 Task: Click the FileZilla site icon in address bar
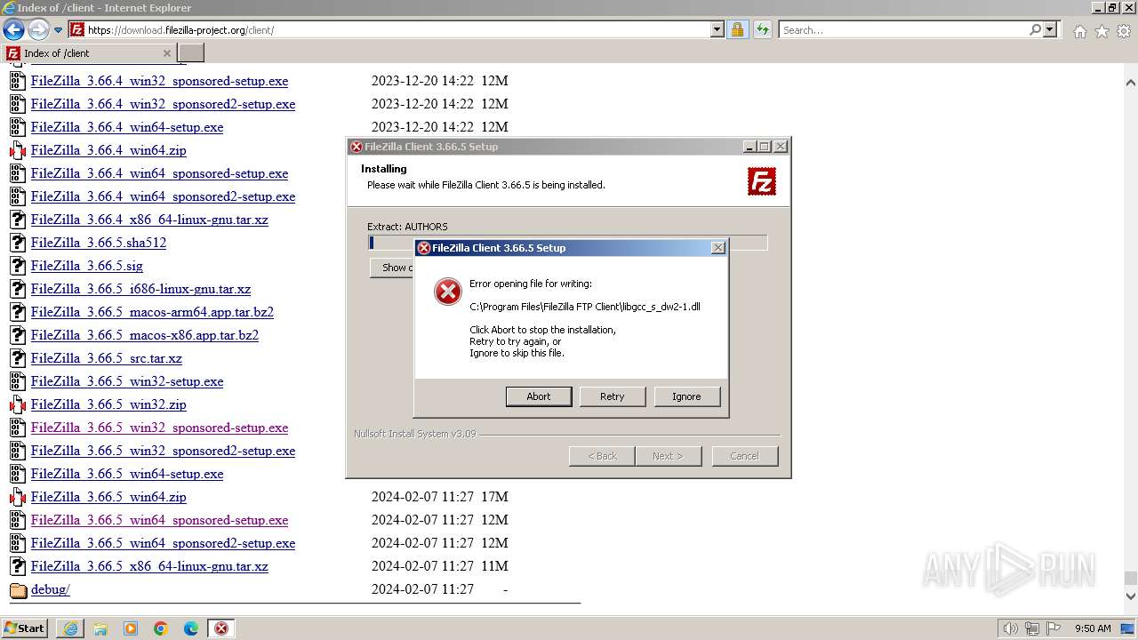(x=77, y=30)
